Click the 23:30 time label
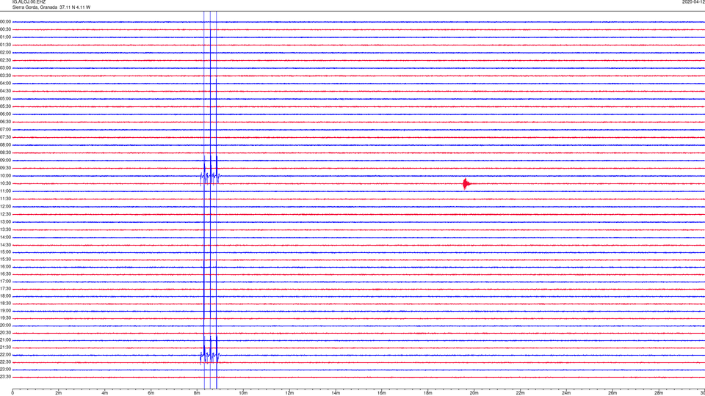The width and height of the screenshot is (705, 396). [5, 377]
